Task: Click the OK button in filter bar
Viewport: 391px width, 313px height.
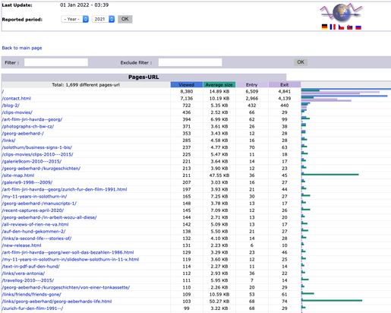Action: tap(301, 62)
